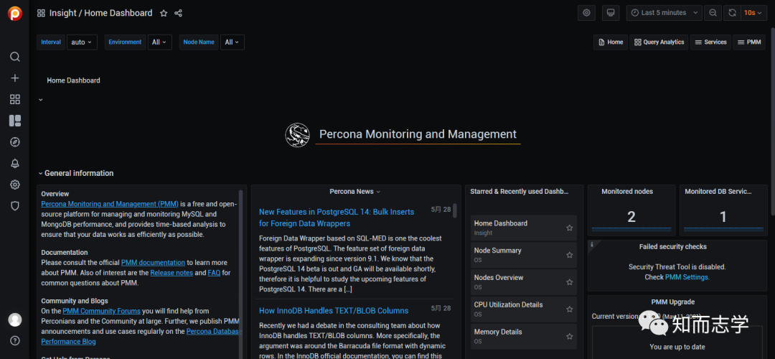
Task: Open the Last 5 minutes time picker
Action: (x=664, y=13)
